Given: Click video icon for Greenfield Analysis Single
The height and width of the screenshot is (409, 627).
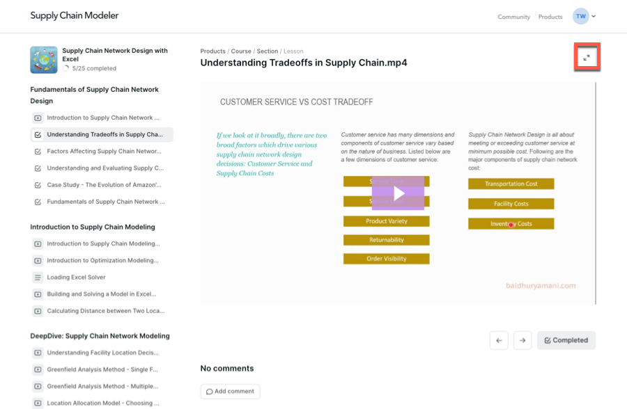Looking at the screenshot, I should coord(38,369).
